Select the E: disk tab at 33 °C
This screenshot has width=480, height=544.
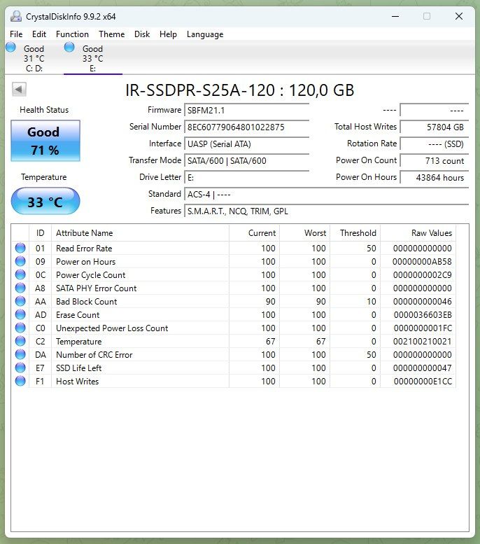coord(93,58)
